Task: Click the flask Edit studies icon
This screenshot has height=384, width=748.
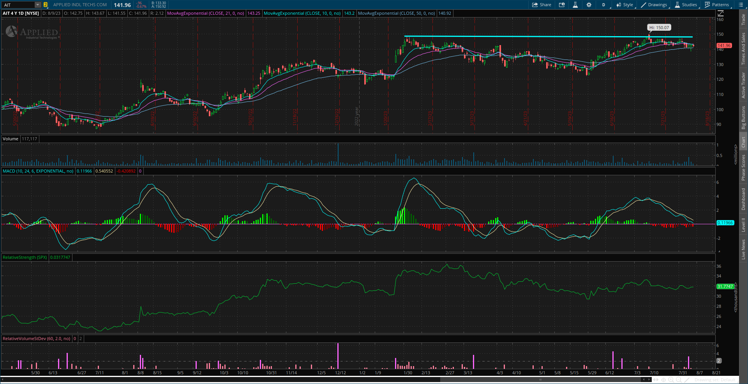Action: tap(575, 5)
